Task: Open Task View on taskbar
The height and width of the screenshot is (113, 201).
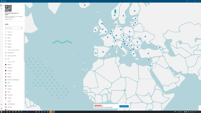Action: point(10,112)
